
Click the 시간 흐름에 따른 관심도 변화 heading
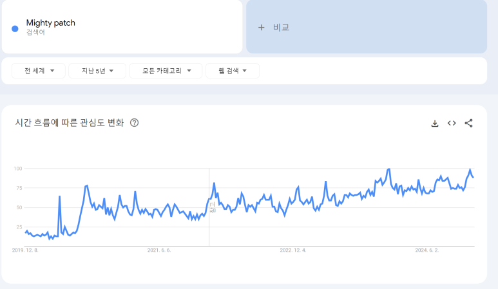pos(70,122)
